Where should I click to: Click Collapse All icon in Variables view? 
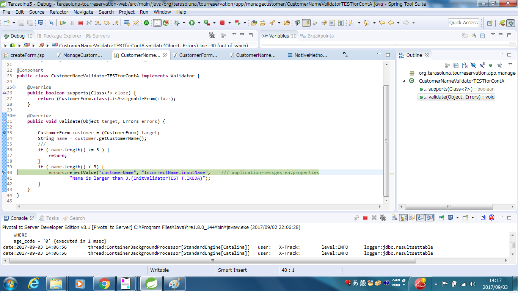pyautogui.click(x=482, y=36)
